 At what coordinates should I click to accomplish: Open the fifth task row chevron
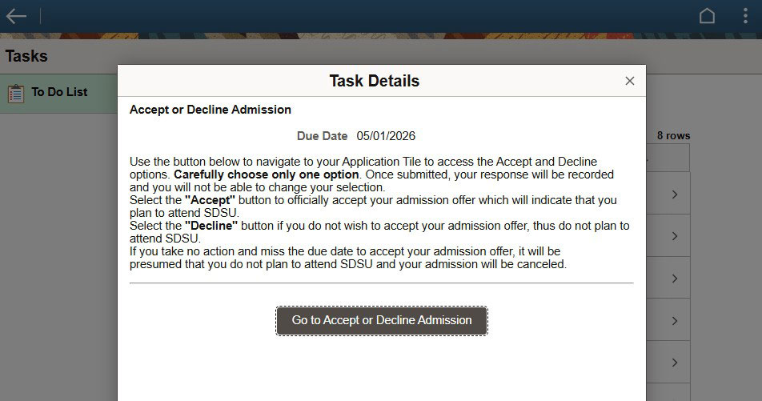(675, 363)
